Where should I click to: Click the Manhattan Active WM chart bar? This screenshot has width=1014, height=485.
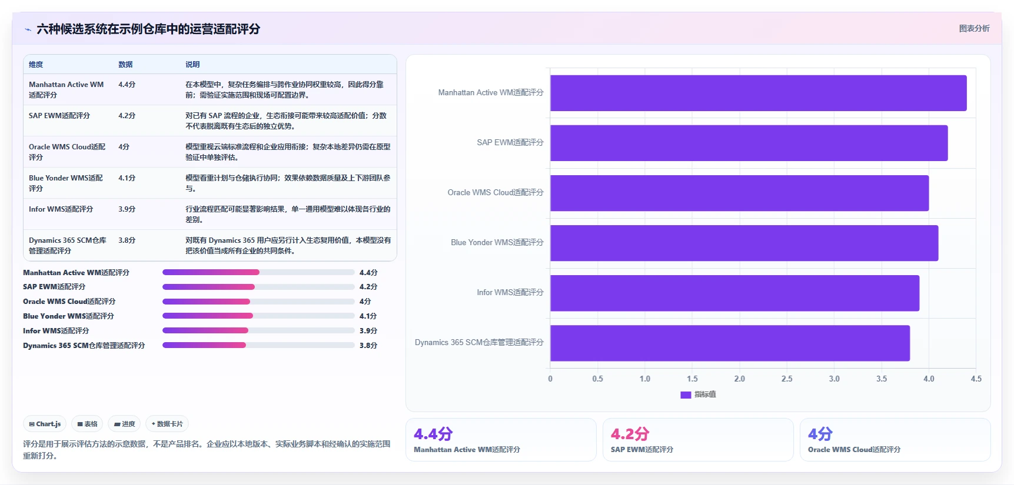759,93
